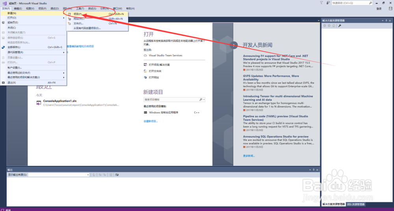Screen dimensions: 394x211
Task: Expand the 源代码管理(R) submenu
Action: point(64,52)
